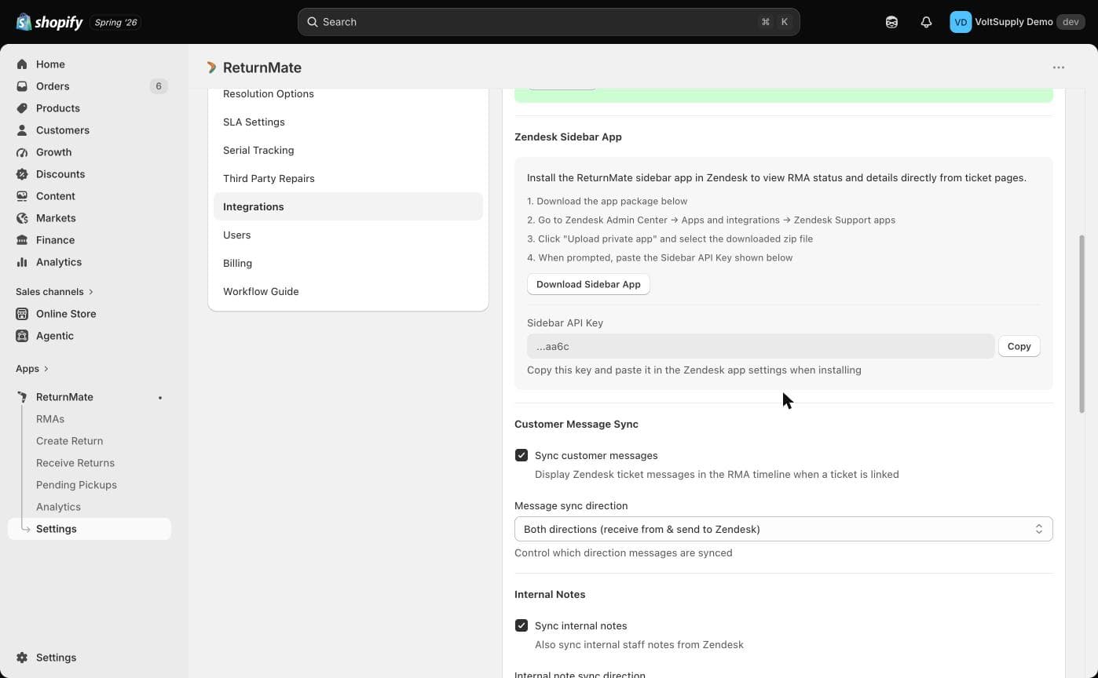Open Receive Returns page
The height and width of the screenshot is (678, 1098).
[x=75, y=463]
